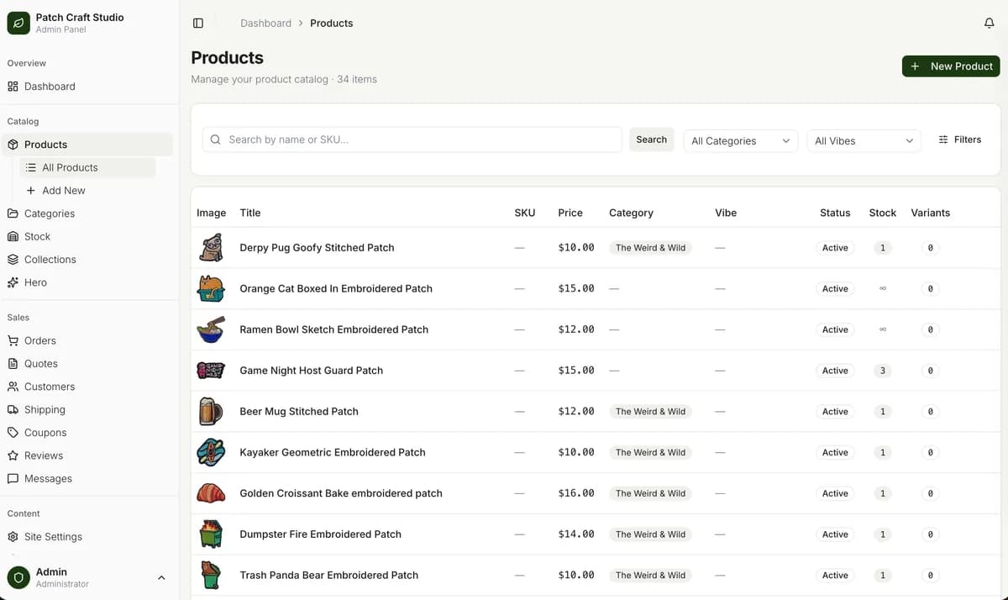Expand the All Vibes dropdown
This screenshot has width=1008, height=600.
[863, 141]
